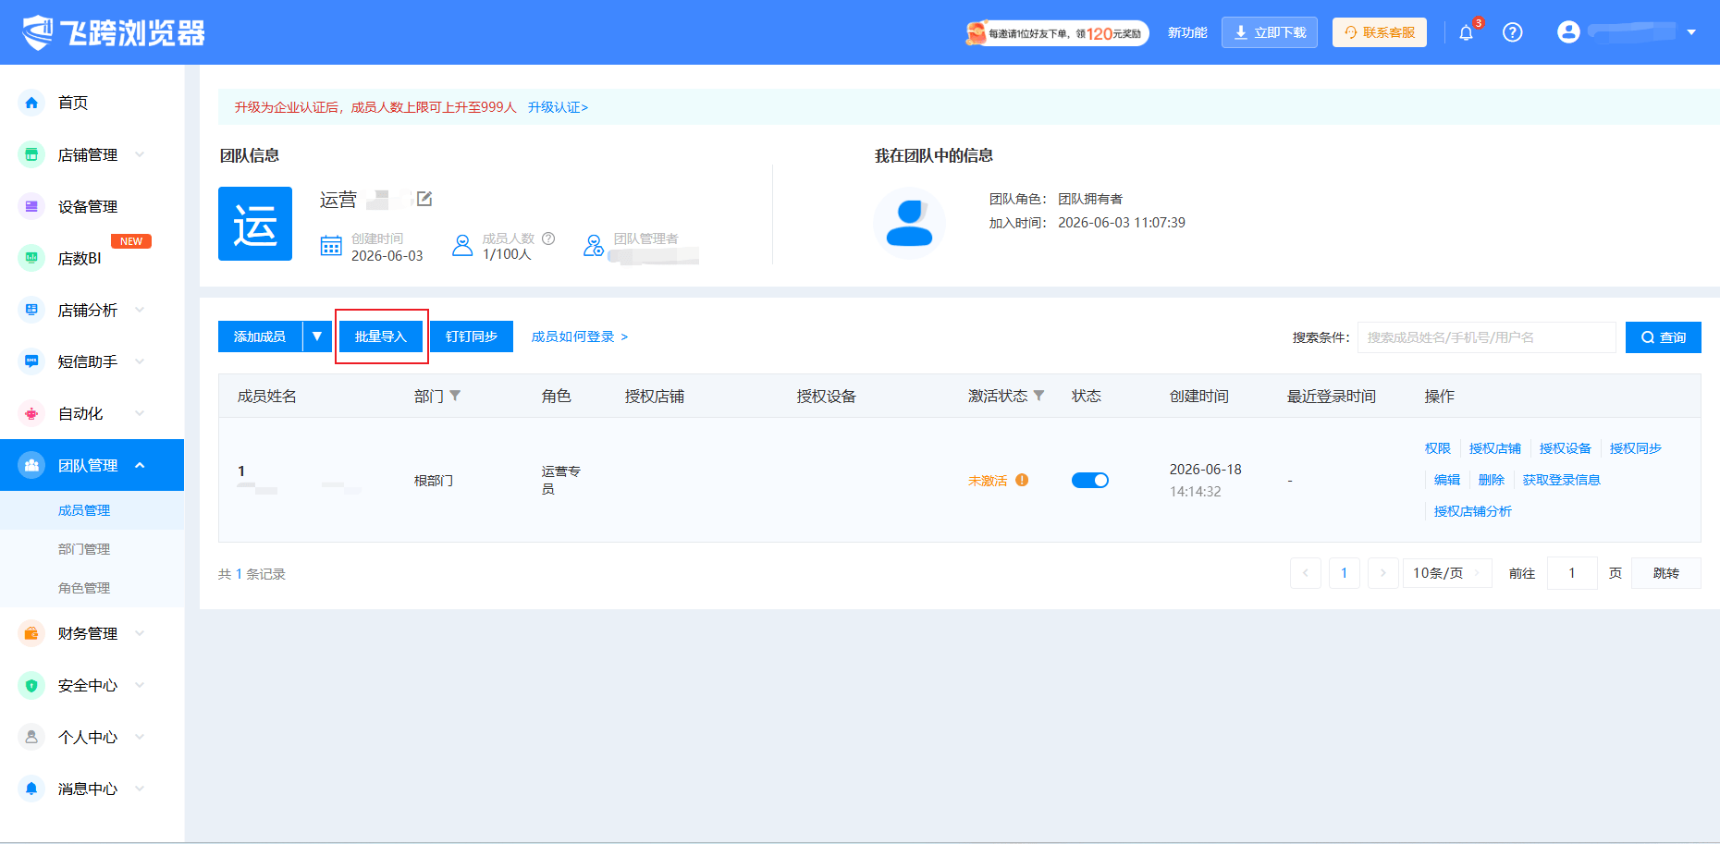Click the 创建时间 calendar icon
The width and height of the screenshot is (1720, 844).
(331, 246)
